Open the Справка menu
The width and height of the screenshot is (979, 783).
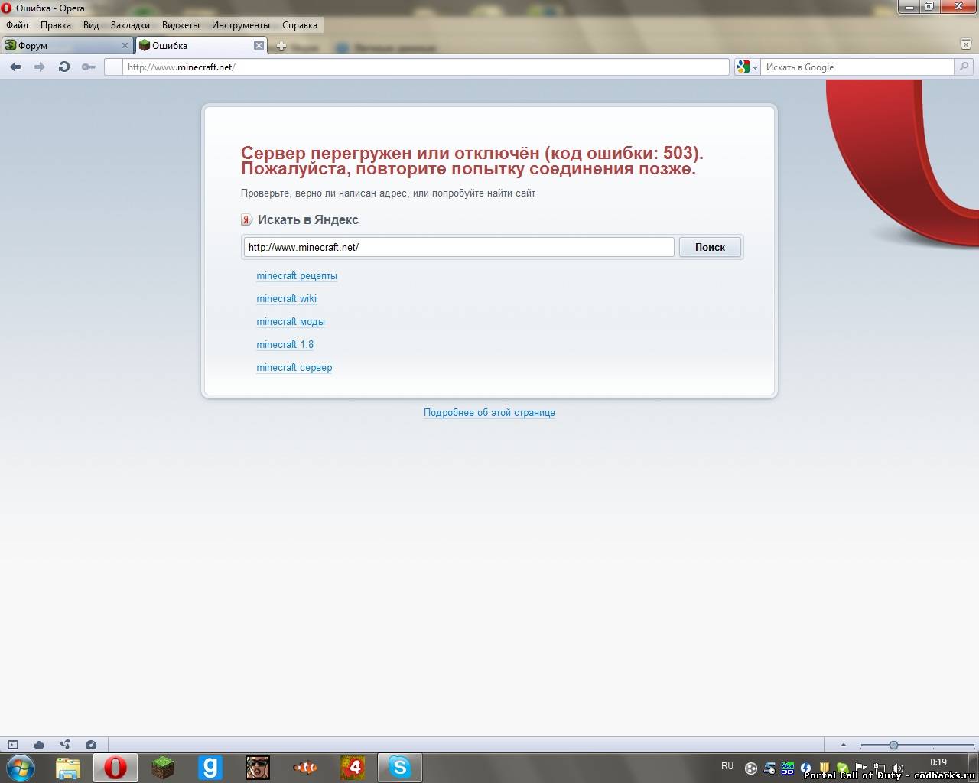tap(300, 25)
